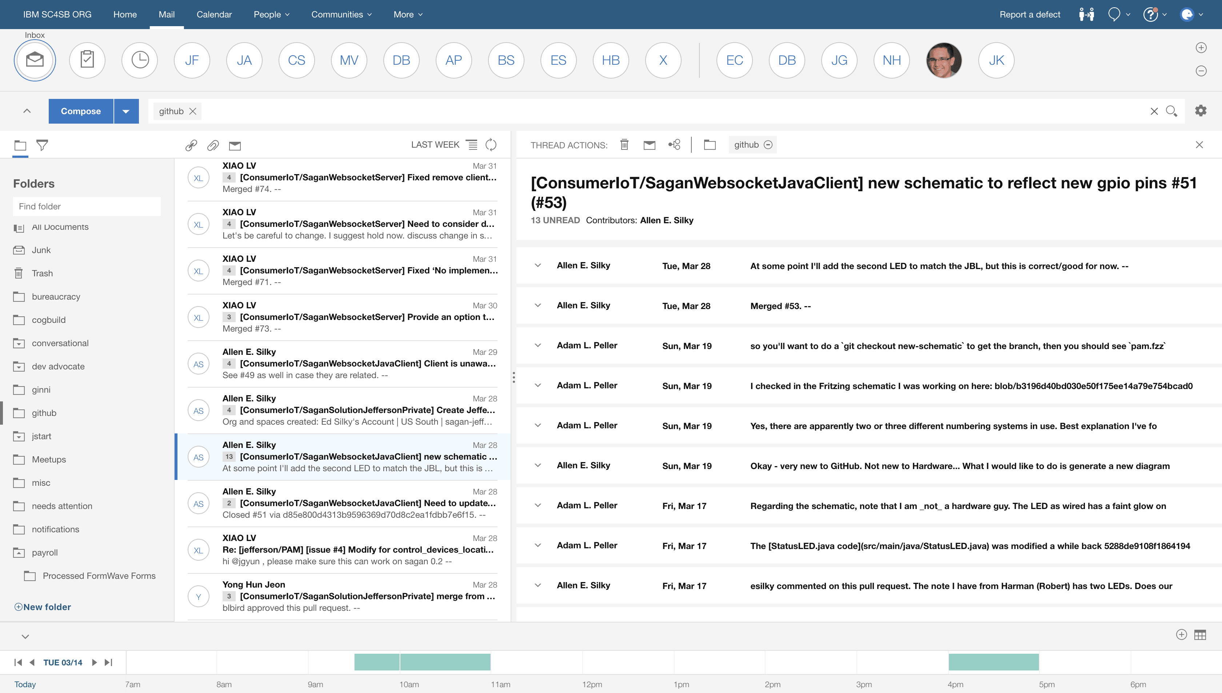Go to Home tab
The width and height of the screenshot is (1222, 693).
tap(125, 14)
